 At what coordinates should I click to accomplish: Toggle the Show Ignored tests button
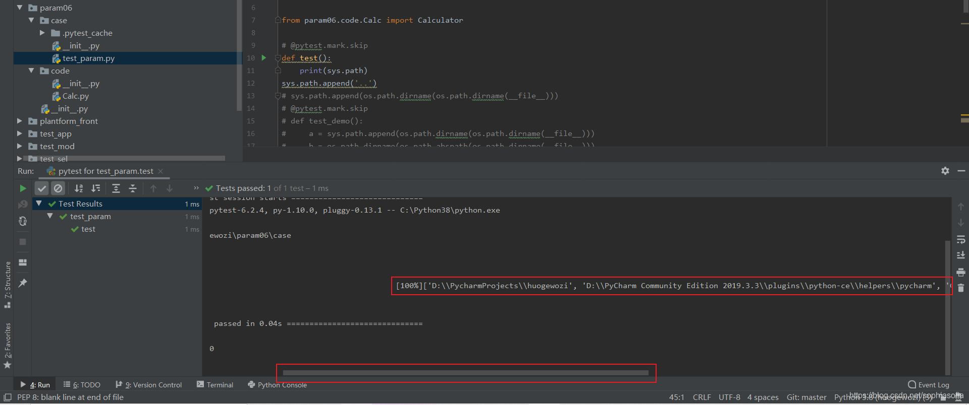58,188
